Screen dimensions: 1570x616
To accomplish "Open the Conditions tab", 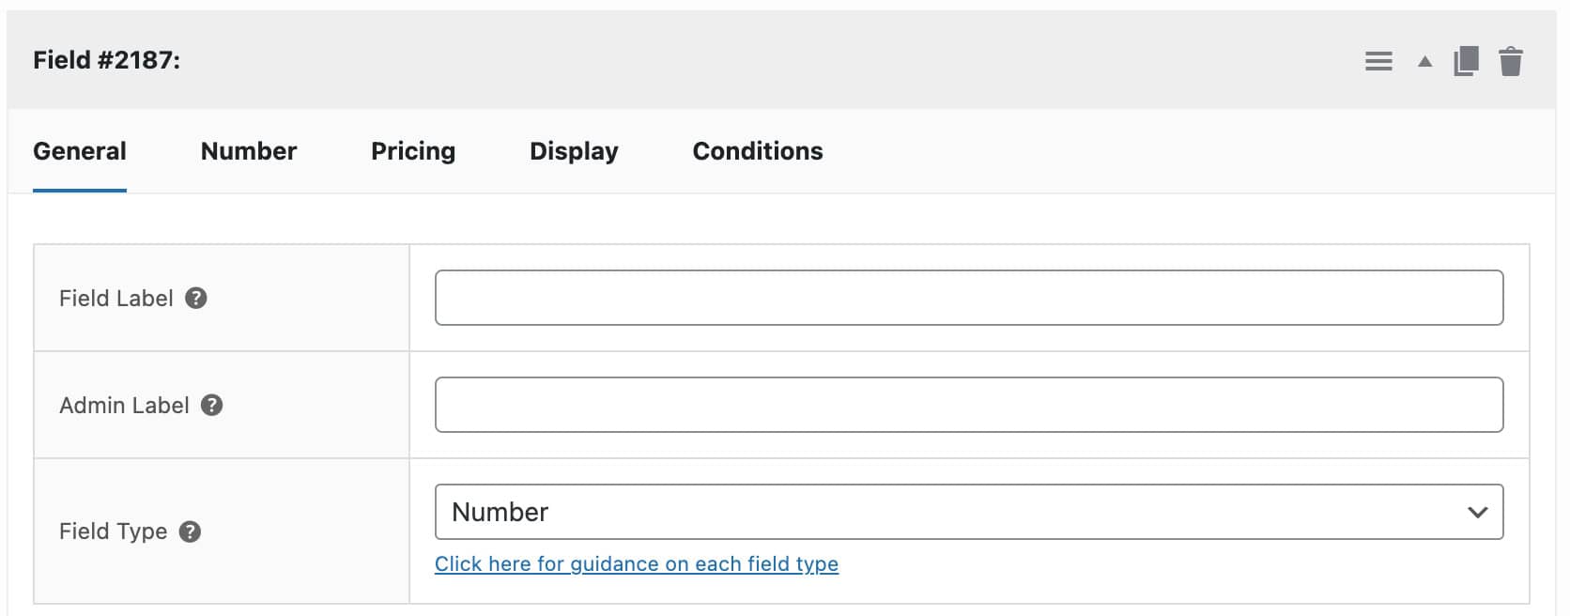I will [757, 151].
